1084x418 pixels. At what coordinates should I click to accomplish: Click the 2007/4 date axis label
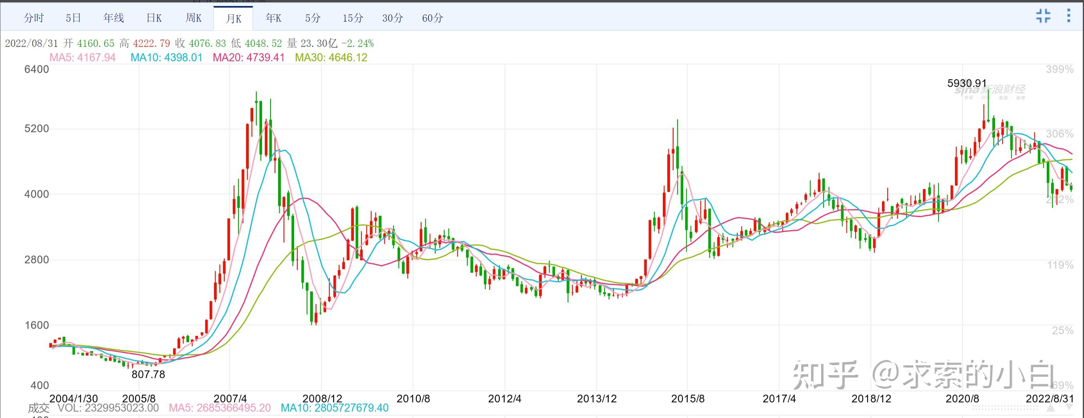coord(230,399)
